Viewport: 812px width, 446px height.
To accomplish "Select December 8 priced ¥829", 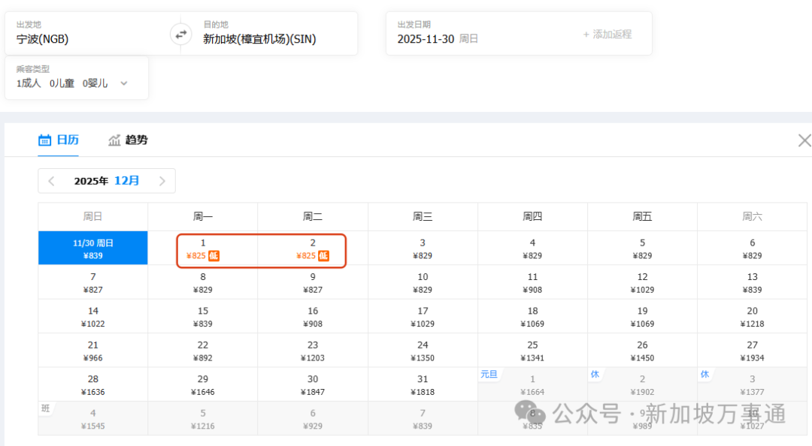I will tap(203, 282).
